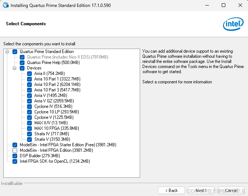Viewport: 248px width, 196px height.
Task: Uncheck the Arria V GZ checkbox
Action: point(29,101)
